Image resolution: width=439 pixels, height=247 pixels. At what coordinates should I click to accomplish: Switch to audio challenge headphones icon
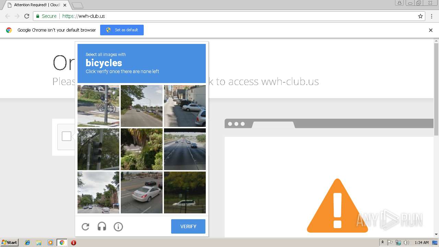(x=102, y=226)
